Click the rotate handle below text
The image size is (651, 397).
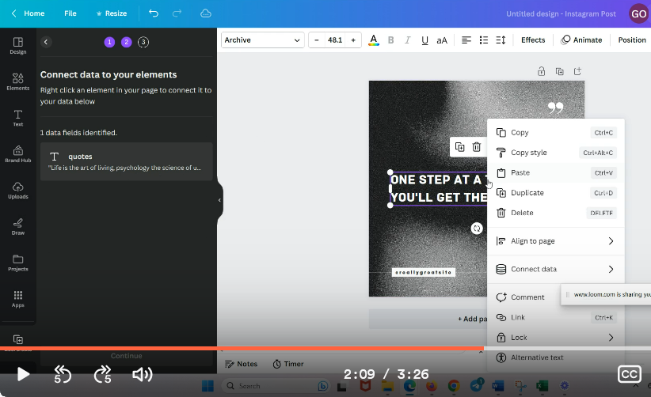pyautogui.click(x=477, y=228)
